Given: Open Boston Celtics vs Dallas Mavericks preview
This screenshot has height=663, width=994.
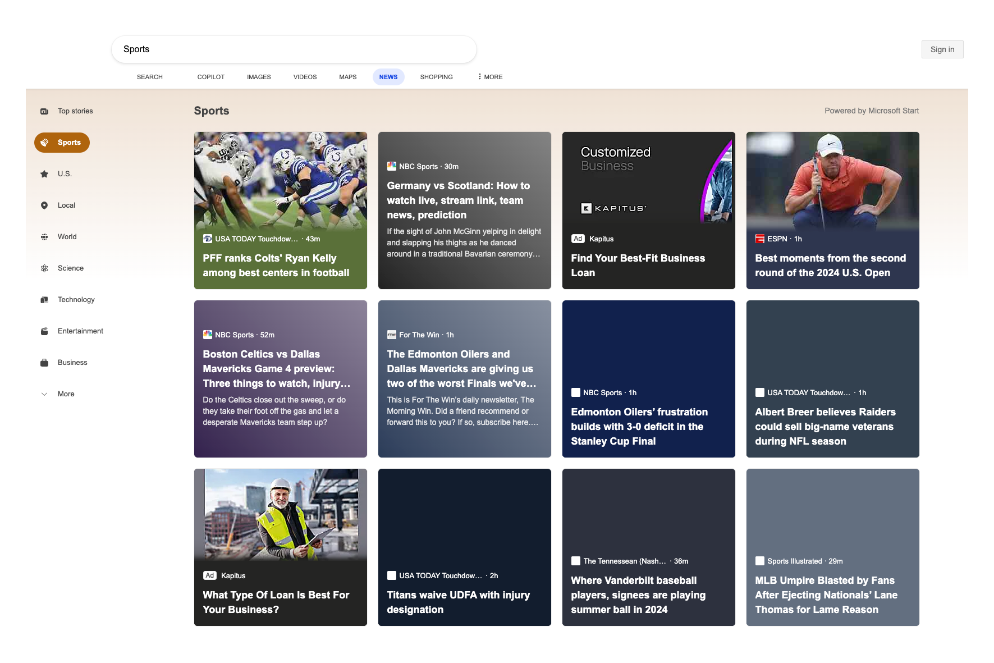Looking at the screenshot, I should (x=276, y=369).
